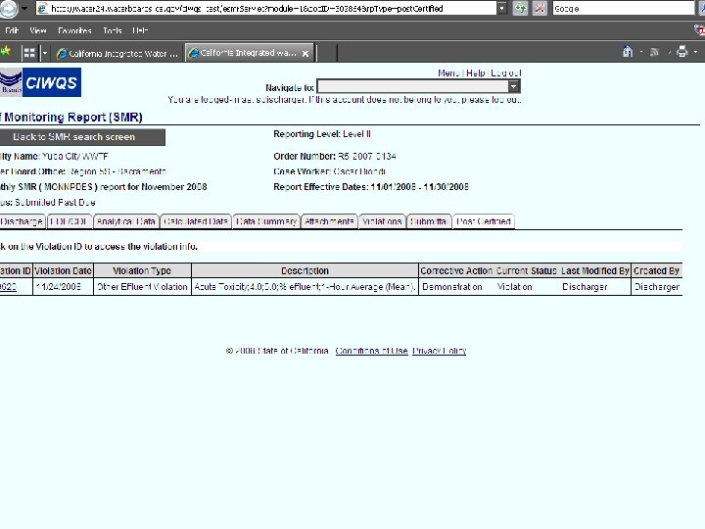The image size is (705, 529).
Task: Click the Menu link
Action: pyautogui.click(x=448, y=72)
